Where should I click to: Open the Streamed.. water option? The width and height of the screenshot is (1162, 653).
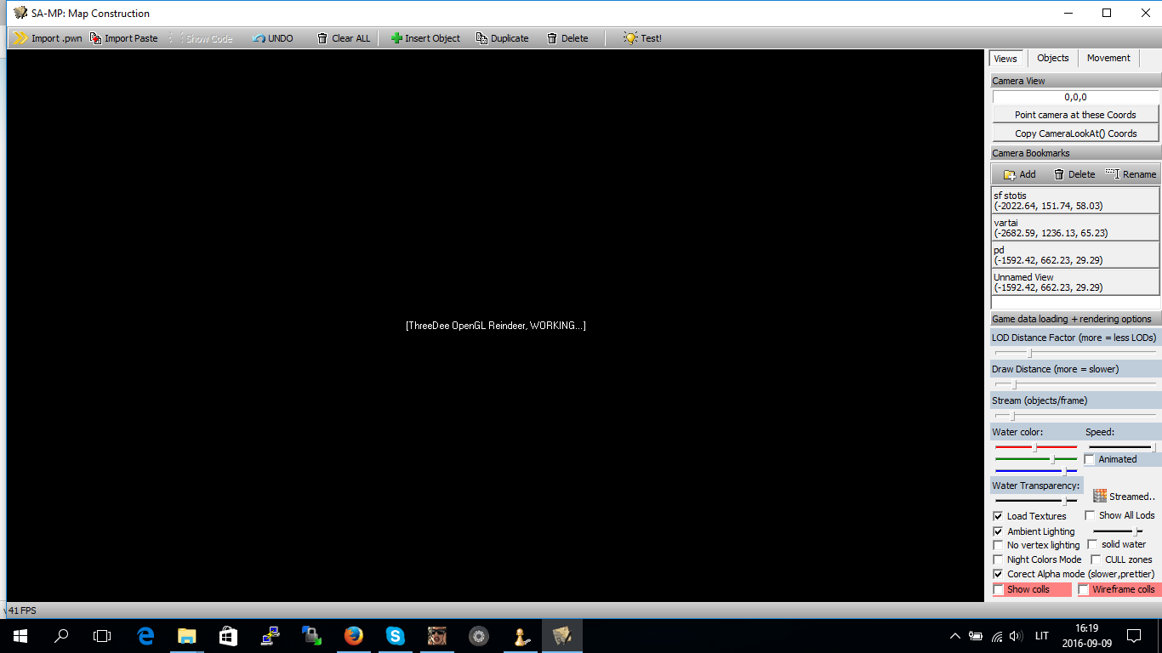[x=1124, y=497]
